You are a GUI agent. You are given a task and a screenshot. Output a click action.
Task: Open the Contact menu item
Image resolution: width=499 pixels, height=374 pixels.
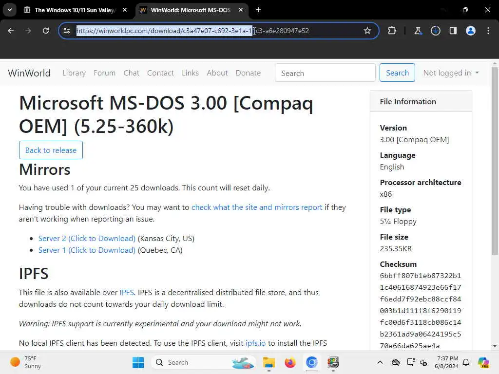click(x=160, y=73)
